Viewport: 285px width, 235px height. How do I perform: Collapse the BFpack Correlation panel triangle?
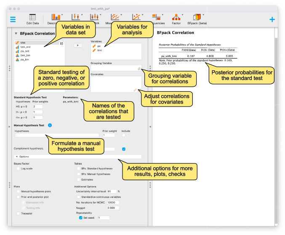16,33
